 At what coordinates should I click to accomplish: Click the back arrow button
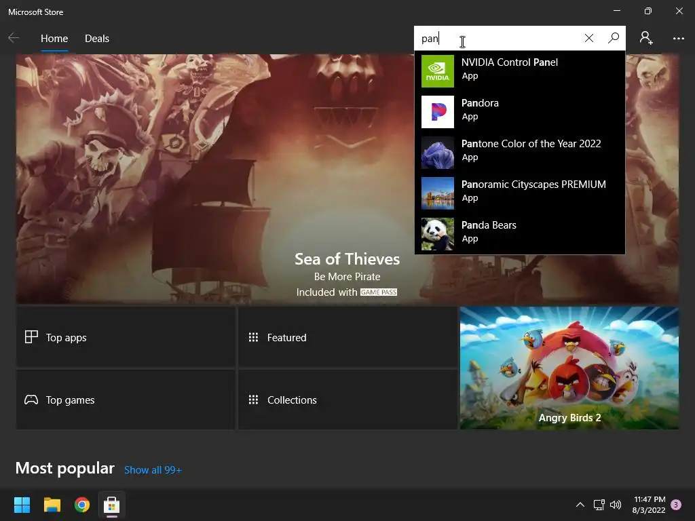tap(14, 38)
